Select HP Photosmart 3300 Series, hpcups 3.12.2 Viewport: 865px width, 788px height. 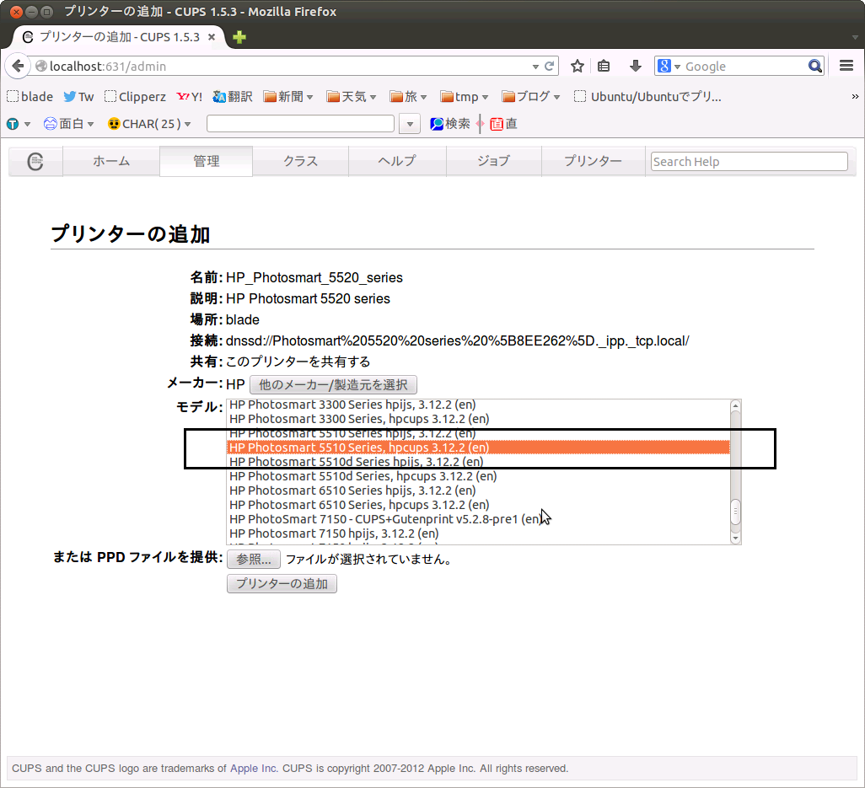click(478, 419)
